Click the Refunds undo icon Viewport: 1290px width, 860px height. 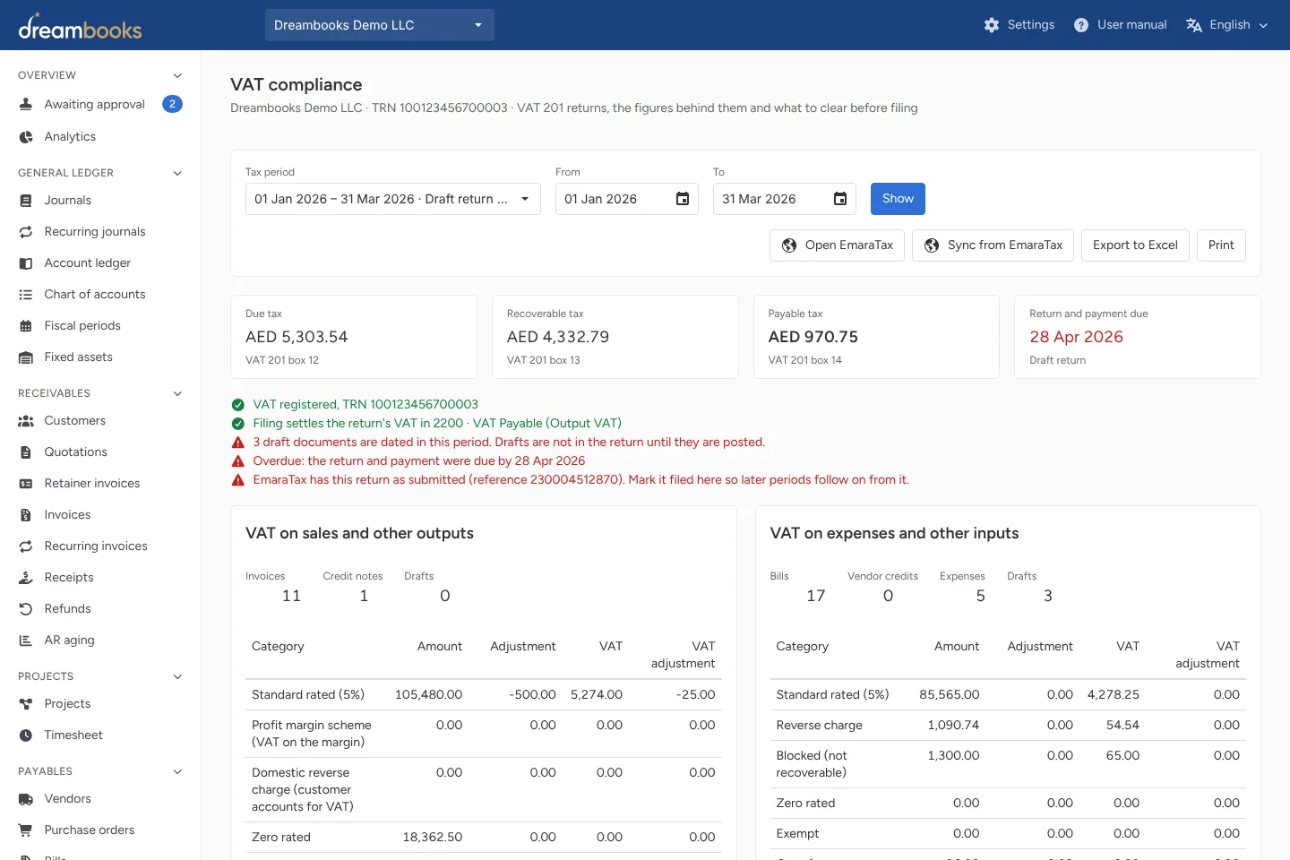pos(26,609)
